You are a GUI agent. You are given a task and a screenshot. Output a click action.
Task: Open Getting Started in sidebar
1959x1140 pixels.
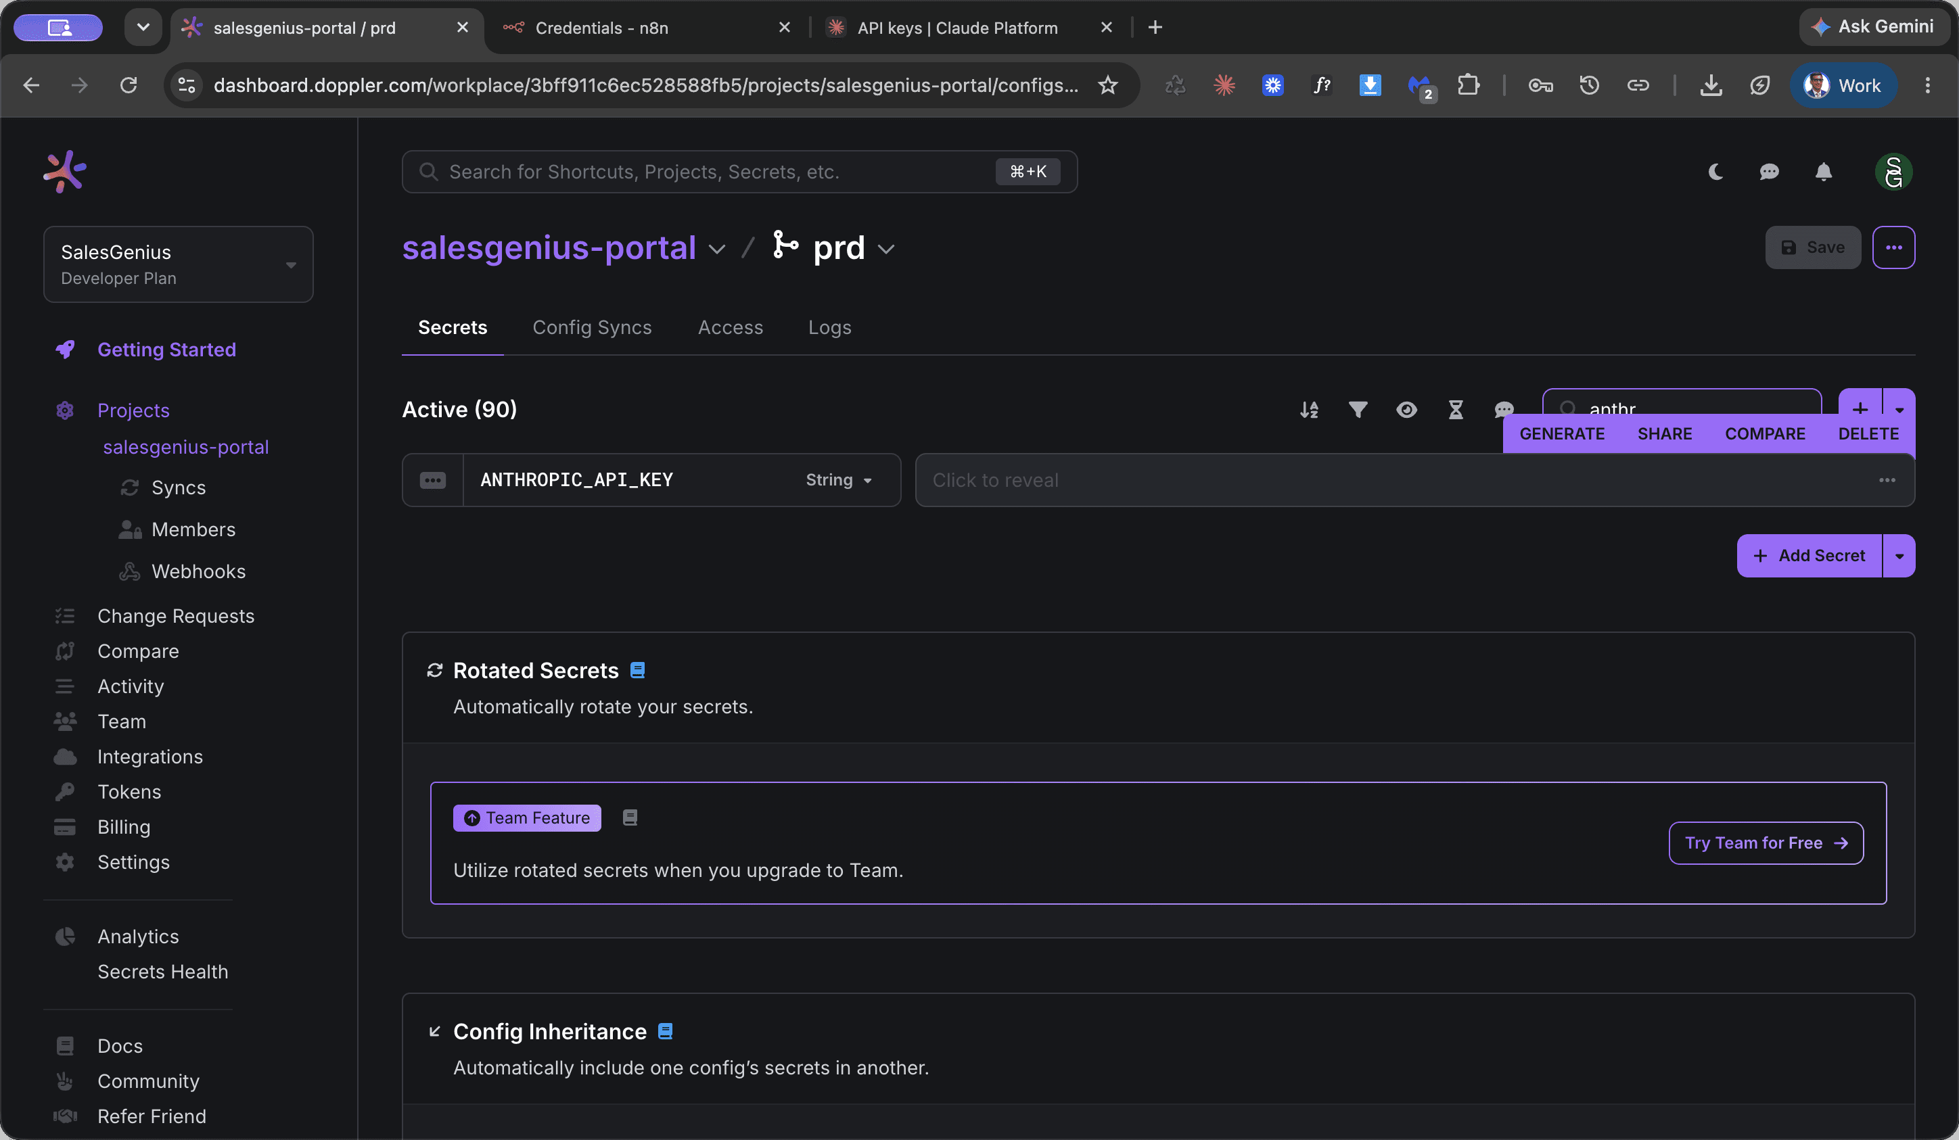(166, 350)
